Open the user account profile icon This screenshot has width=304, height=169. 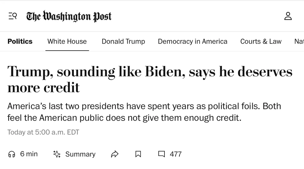[288, 16]
